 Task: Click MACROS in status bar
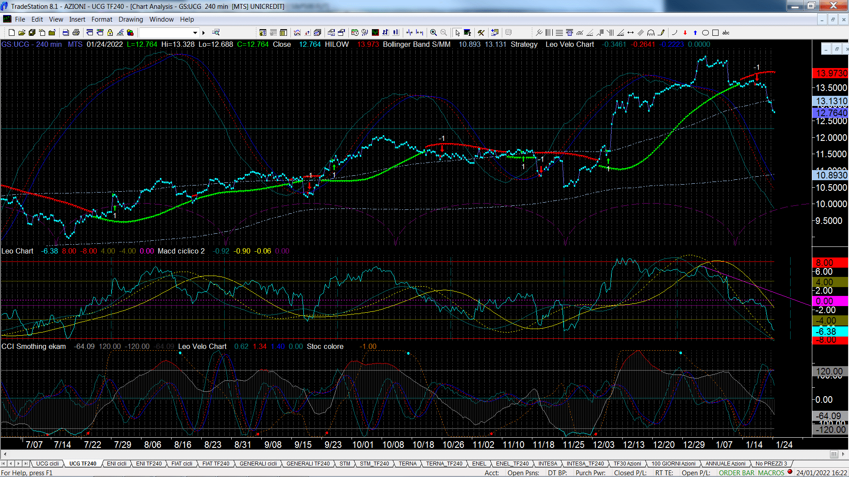coord(771,473)
